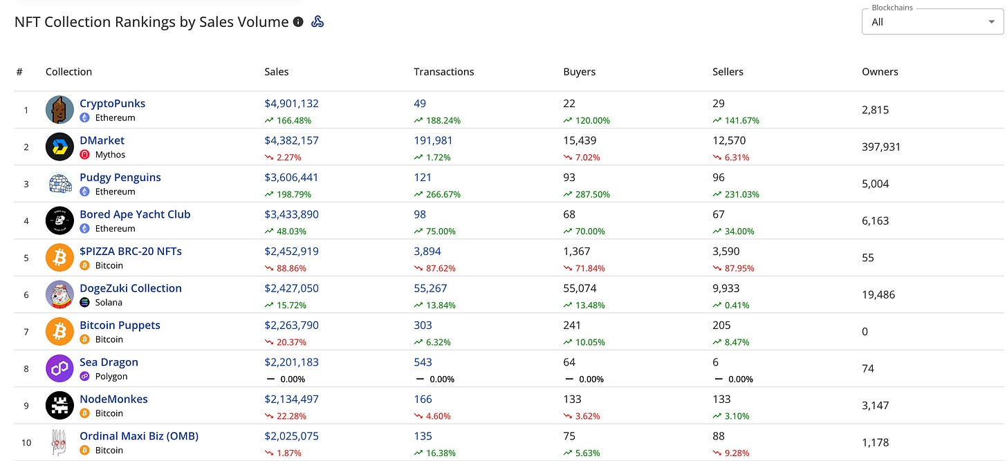Click the small Bitcoin icon under Ordinal Maxi Biz
The height and width of the screenshot is (461, 1007).
[85, 451]
